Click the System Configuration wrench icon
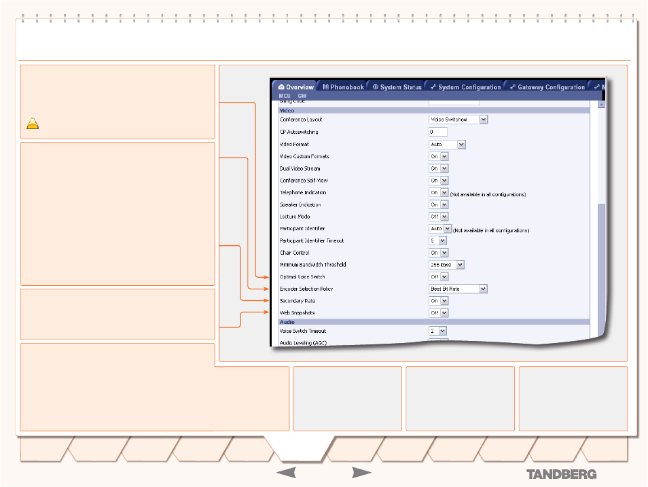This screenshot has width=648, height=487. pyautogui.click(x=433, y=87)
